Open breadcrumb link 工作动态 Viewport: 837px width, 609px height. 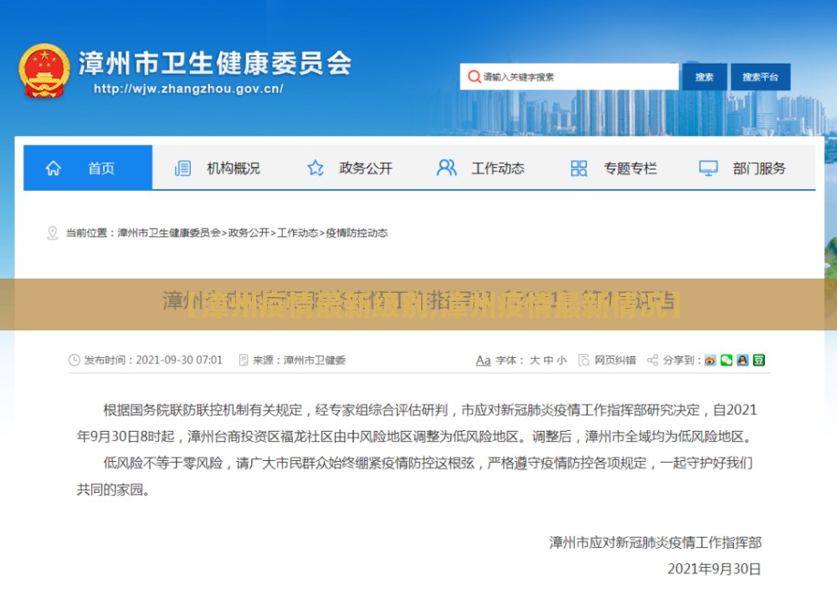297,233
